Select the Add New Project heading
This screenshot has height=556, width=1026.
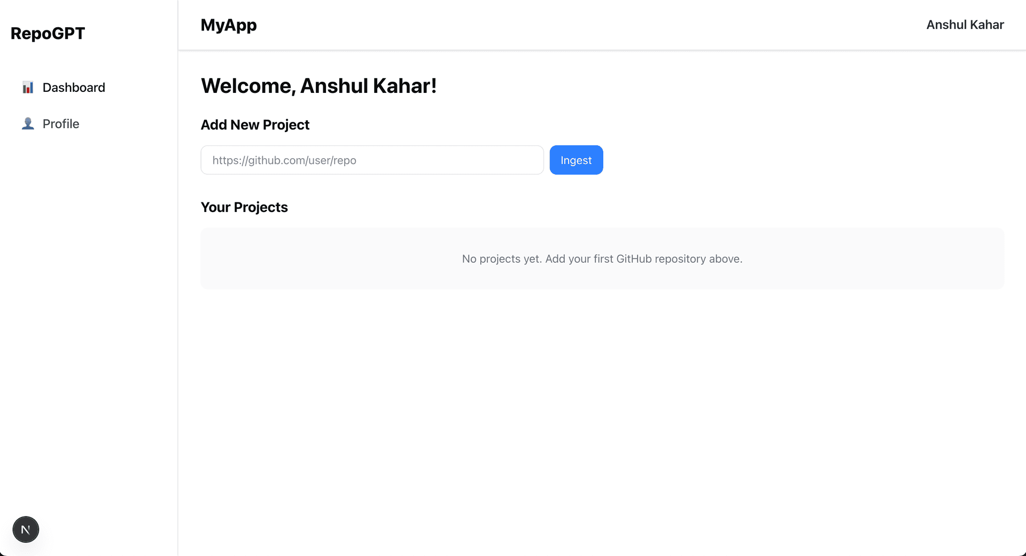point(255,125)
